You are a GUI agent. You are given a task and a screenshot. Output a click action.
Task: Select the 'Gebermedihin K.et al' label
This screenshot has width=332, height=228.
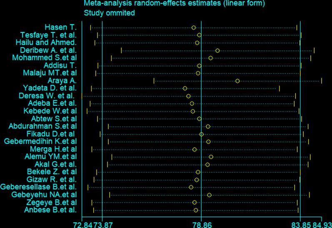coord(40,141)
